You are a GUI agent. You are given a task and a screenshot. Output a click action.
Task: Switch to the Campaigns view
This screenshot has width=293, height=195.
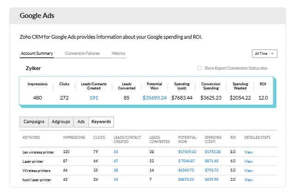click(x=34, y=122)
